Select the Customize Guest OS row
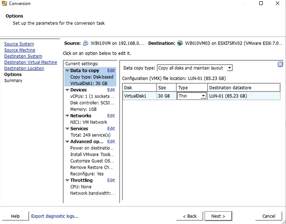 tap(92, 161)
